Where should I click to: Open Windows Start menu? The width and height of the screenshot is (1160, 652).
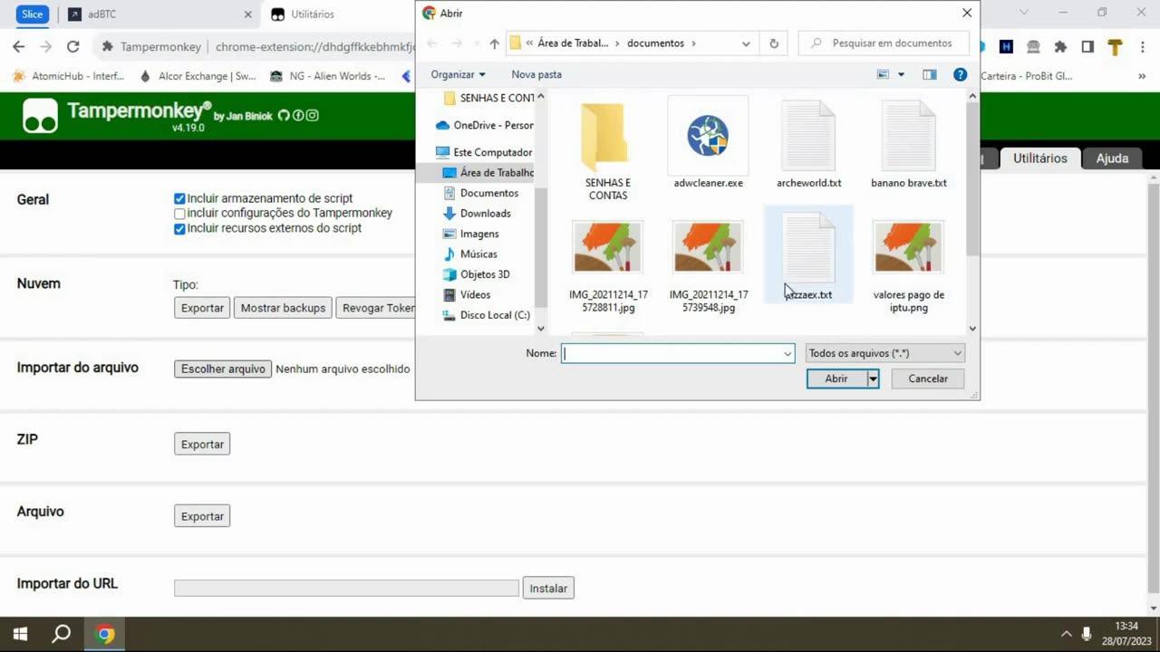(20, 634)
